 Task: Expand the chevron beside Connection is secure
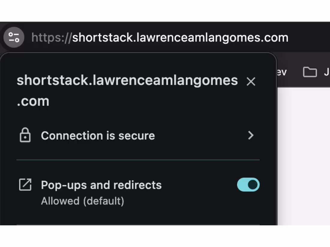251,135
